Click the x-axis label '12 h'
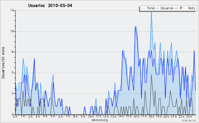 [x=106, y=116]
